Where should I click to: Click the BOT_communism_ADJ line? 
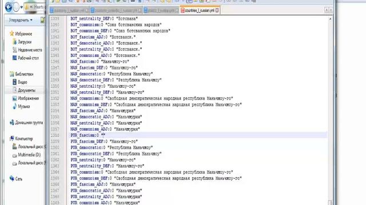pyautogui.click(x=105, y=56)
